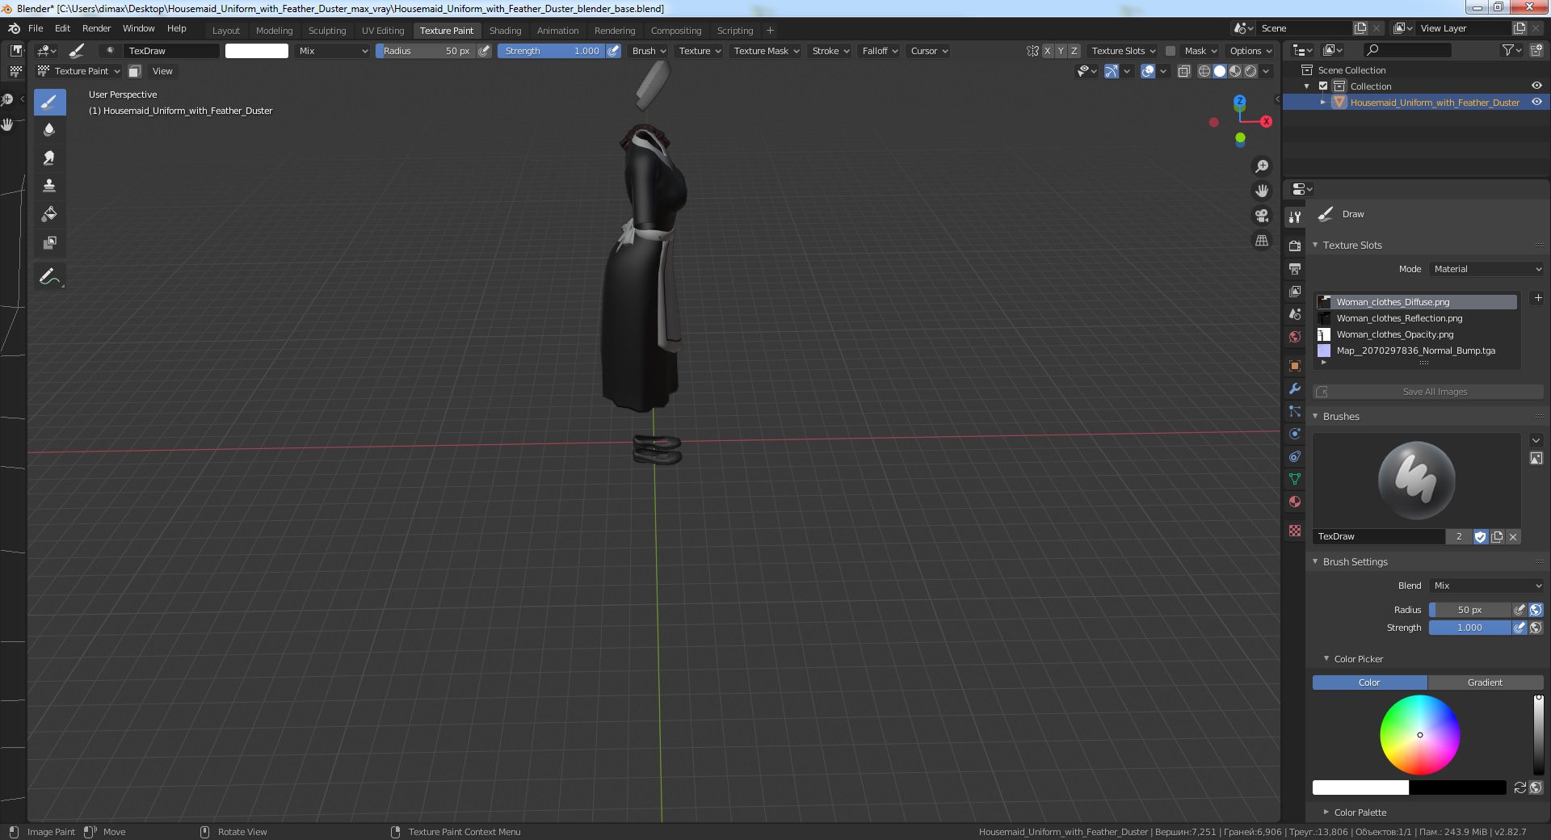Viewport: 1551px width, 840px height.
Task: Open the Falloff dropdown
Action: 880,51
